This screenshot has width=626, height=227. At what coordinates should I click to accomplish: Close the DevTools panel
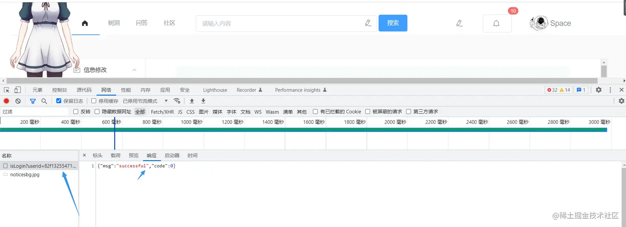[x=621, y=90]
